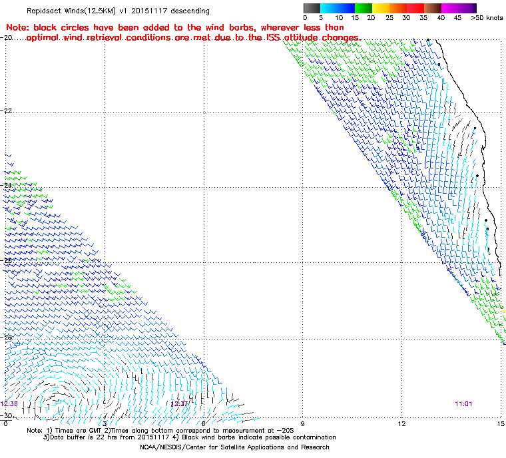Click the '>50 knots' legend label
506x458 pixels.
click(x=487, y=18)
